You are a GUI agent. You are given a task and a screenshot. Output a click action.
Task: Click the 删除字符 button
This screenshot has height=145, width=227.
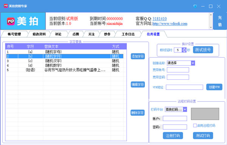[x=138, y=113]
